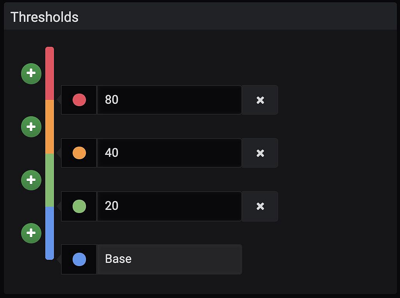Click the orange segment of the threshold bar
This screenshot has height=298, width=400.
pyautogui.click(x=49, y=127)
